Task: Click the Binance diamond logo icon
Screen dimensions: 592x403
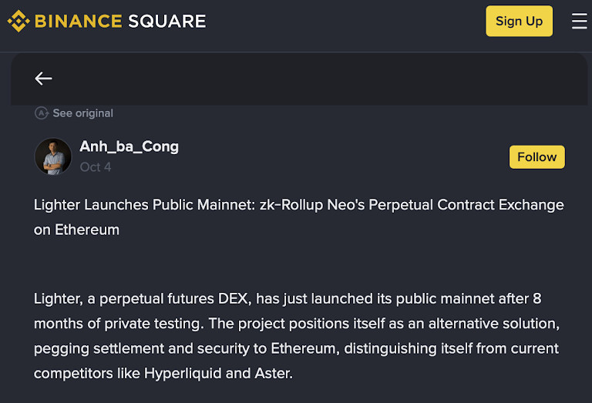Action: pos(18,21)
